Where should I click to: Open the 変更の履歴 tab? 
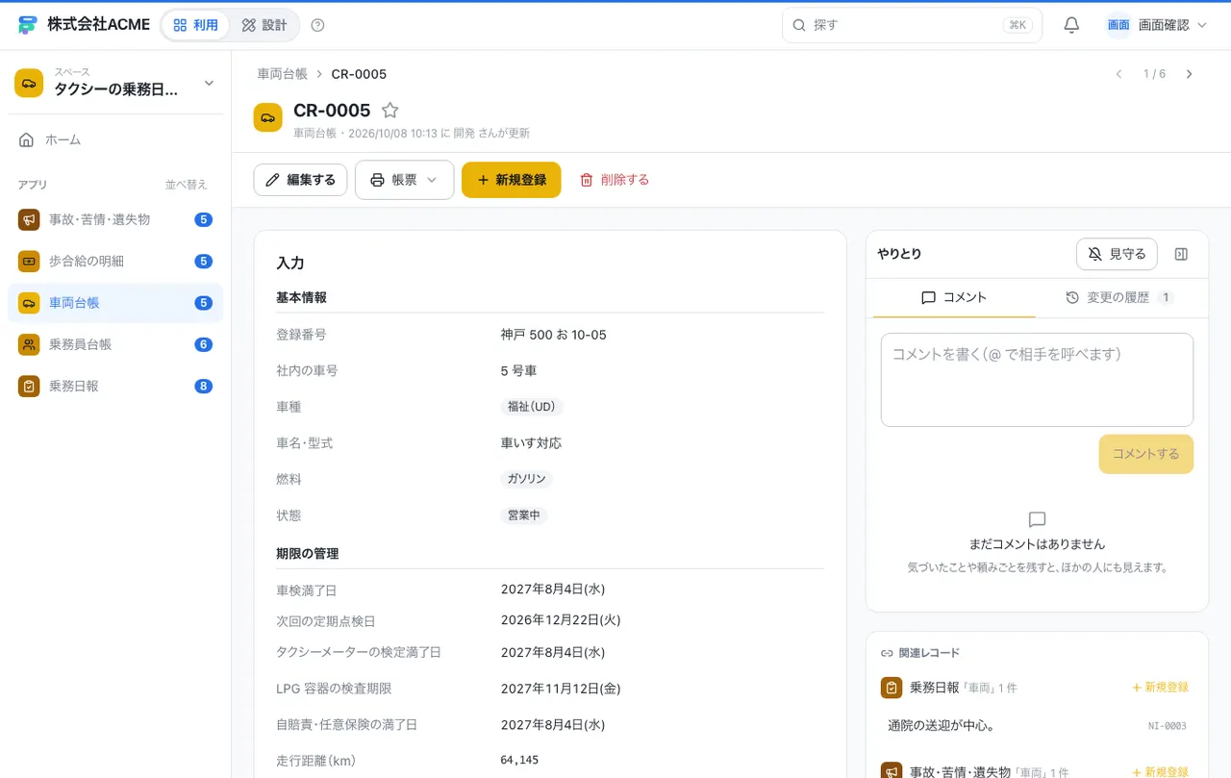click(x=1118, y=298)
